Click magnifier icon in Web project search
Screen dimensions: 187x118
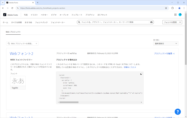pyautogui.click(x=9, y=43)
